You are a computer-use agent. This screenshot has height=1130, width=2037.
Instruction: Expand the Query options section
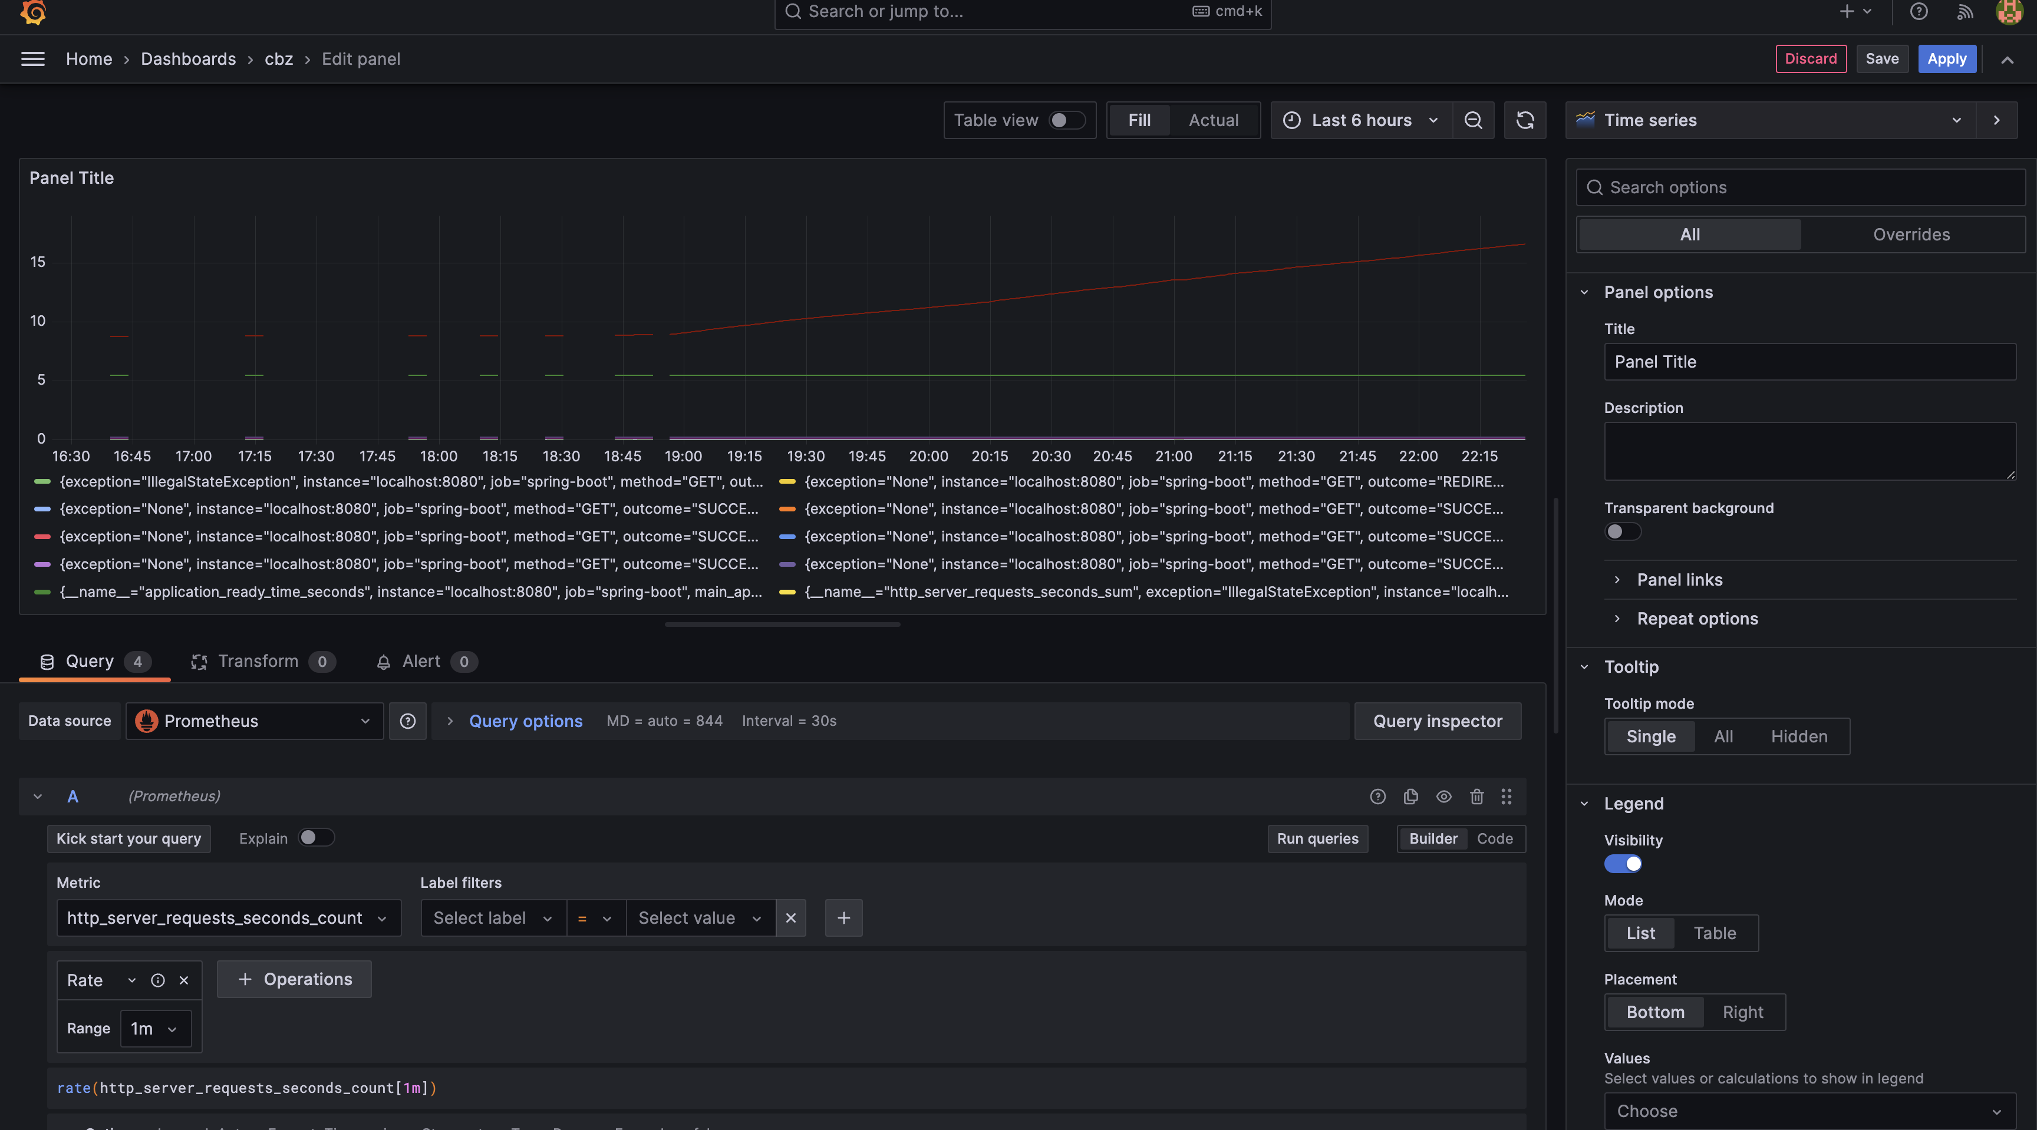coord(525,721)
